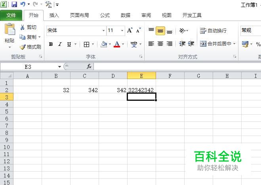261x185 pixels.
Task: Click the Cut scissors button
Action: click(28, 27)
